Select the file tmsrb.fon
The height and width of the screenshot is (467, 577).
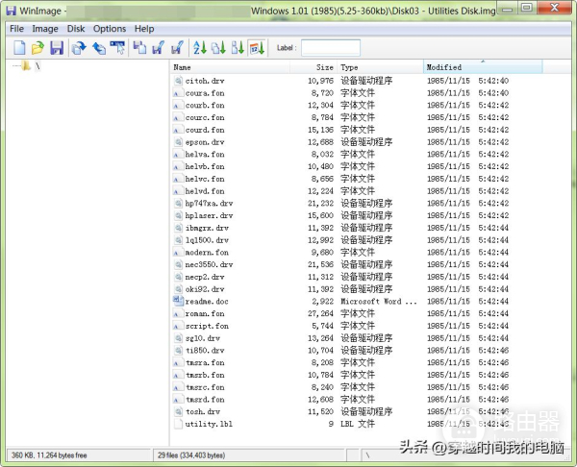coord(205,375)
